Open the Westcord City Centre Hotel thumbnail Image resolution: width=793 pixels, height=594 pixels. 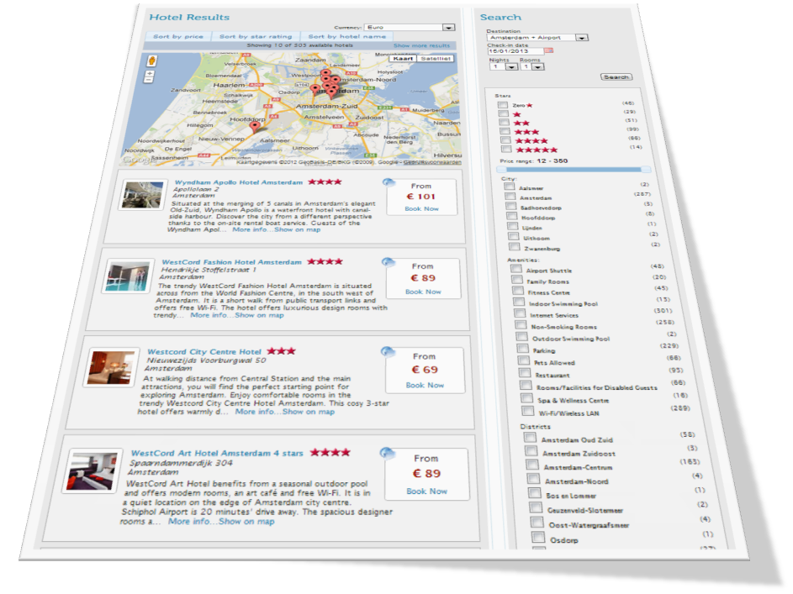point(111,368)
